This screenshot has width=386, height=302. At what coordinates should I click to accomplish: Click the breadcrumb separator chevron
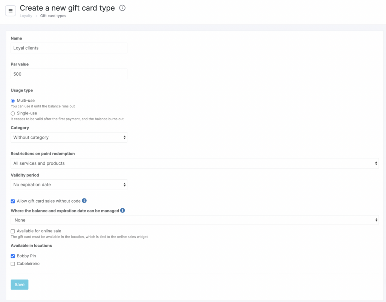click(36, 16)
